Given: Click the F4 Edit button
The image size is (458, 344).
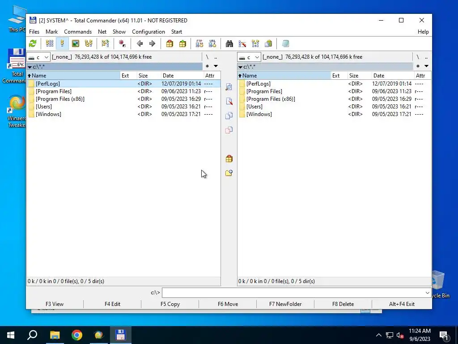Looking at the screenshot, I should pos(112,304).
